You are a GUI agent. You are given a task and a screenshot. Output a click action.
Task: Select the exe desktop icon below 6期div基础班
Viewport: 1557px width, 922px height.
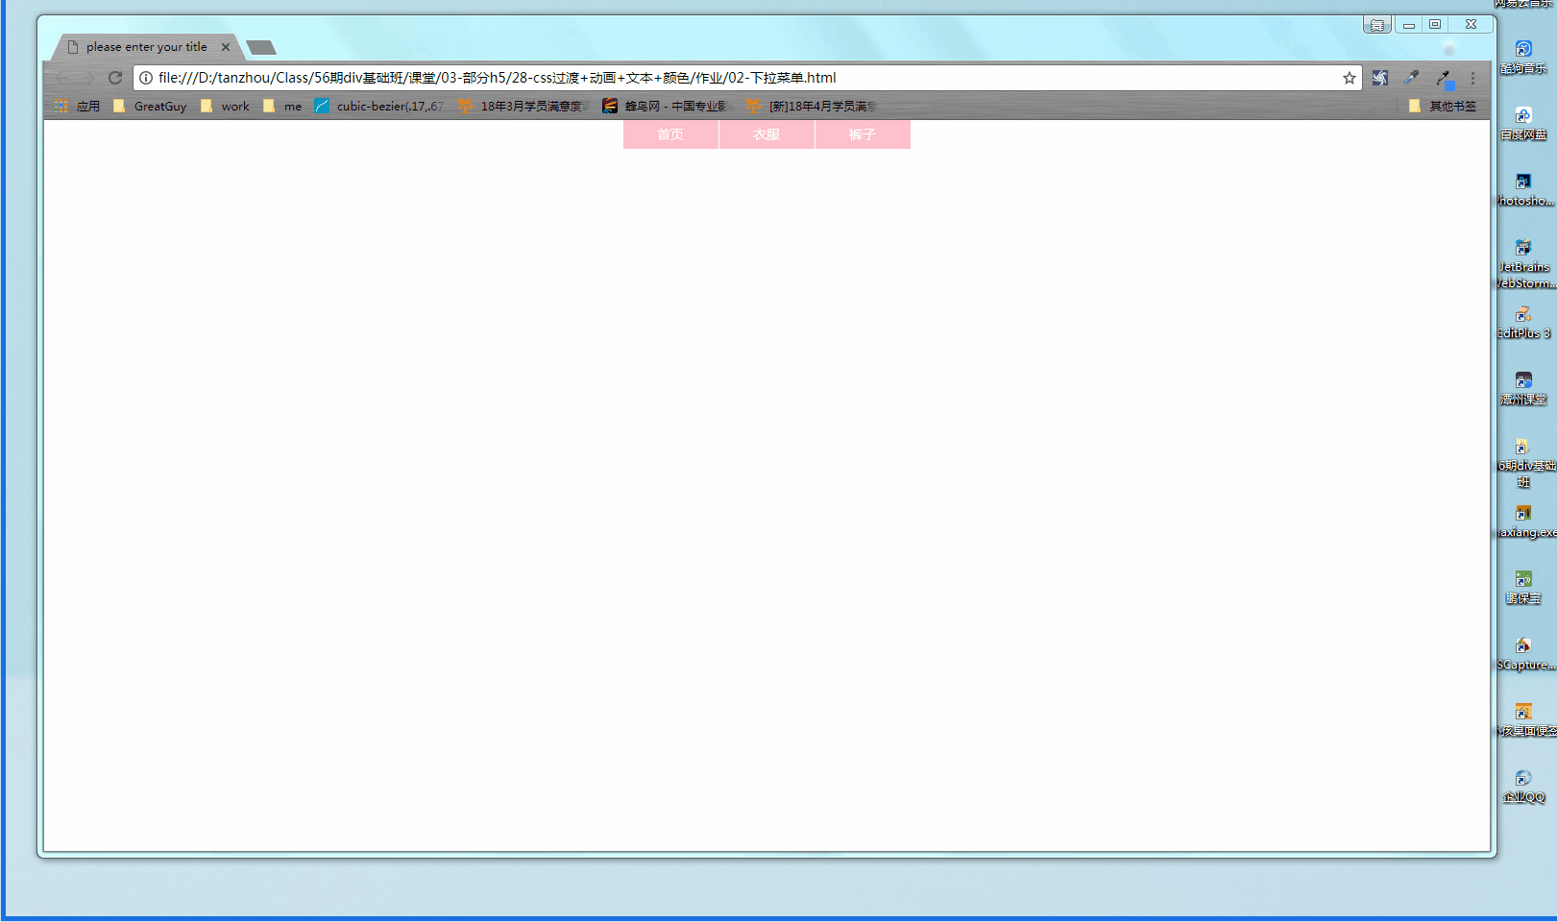(1525, 521)
